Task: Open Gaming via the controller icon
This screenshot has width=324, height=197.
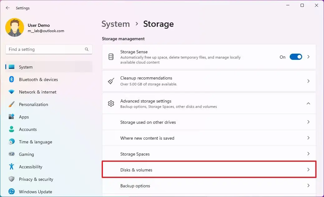Action: [x=11, y=154]
